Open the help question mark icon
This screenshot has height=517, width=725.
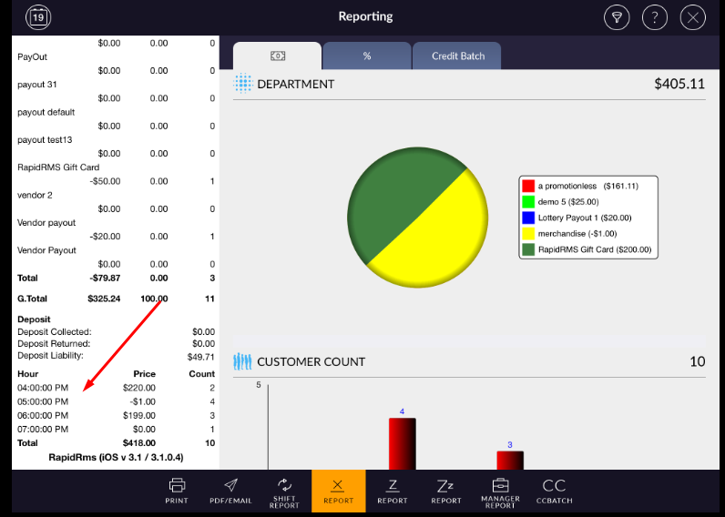654,17
